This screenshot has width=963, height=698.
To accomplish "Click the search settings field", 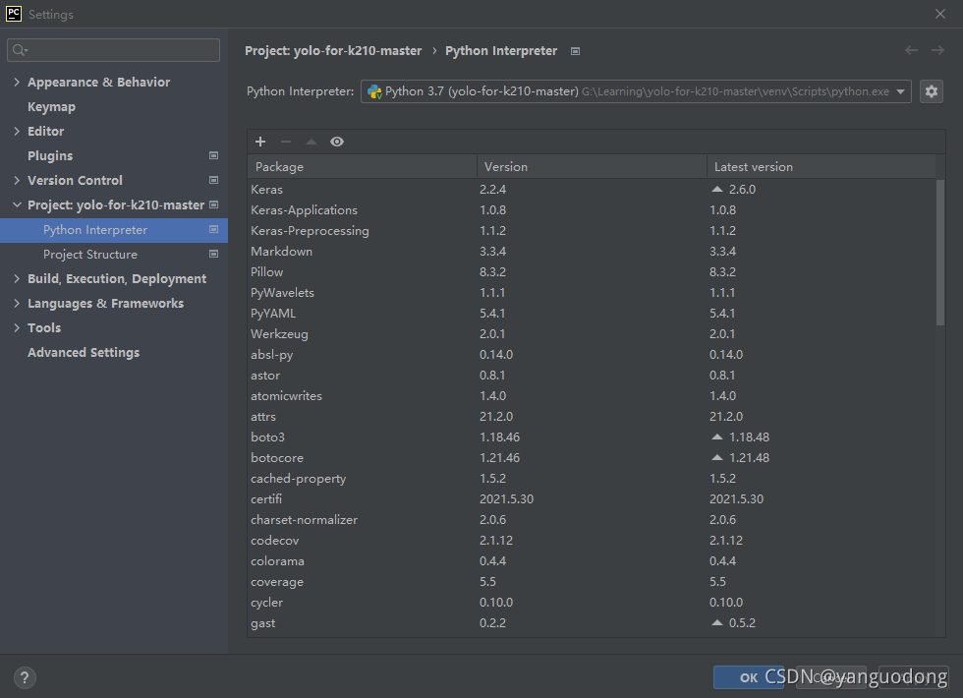I will pyautogui.click(x=114, y=50).
